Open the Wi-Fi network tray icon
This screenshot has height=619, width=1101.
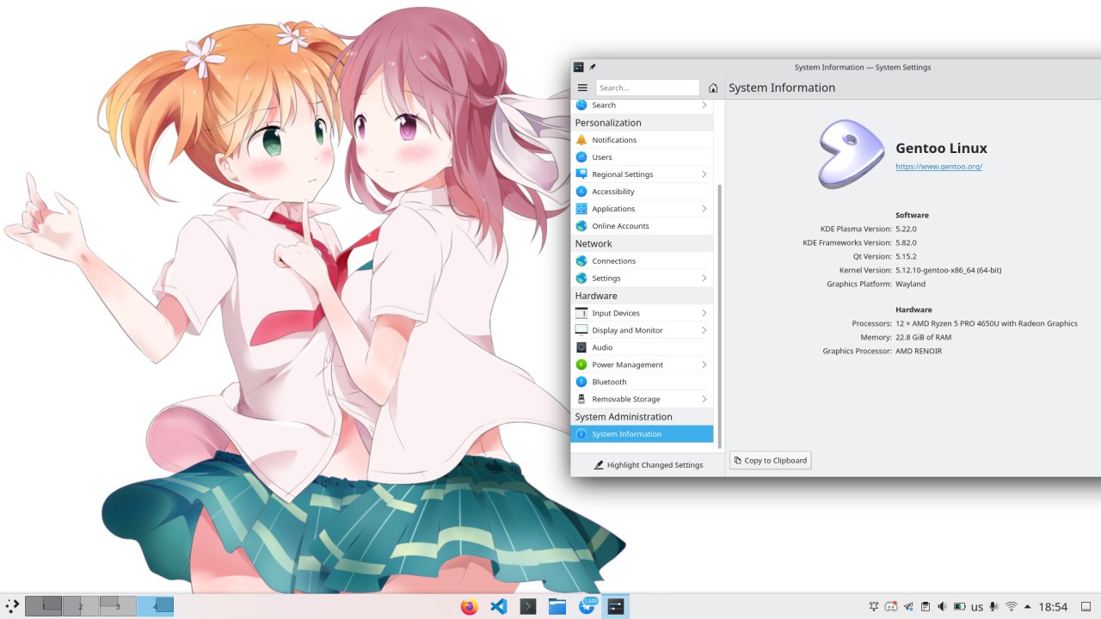pos(1012,607)
